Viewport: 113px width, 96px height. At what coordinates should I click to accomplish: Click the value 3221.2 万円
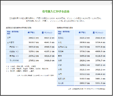click(85, 38)
